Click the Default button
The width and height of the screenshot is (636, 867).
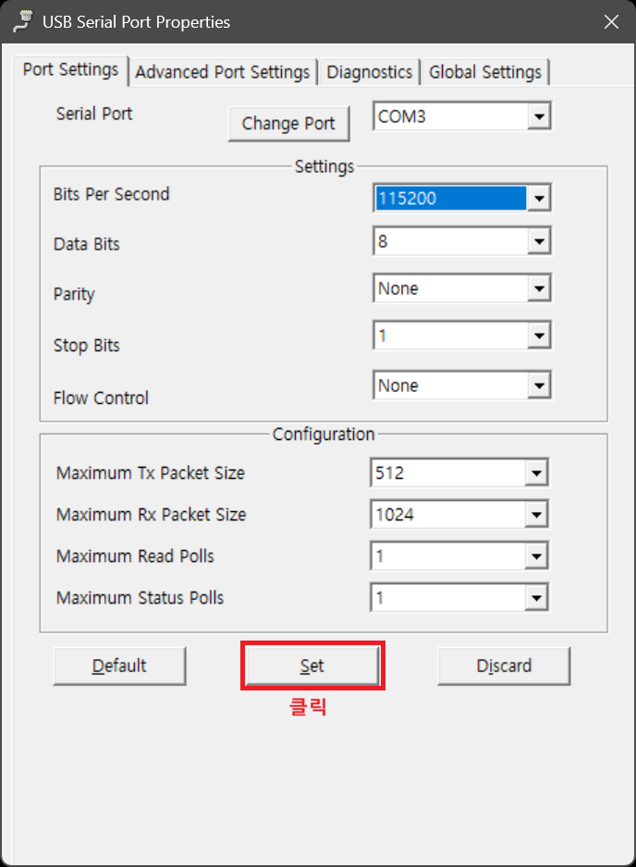(119, 666)
